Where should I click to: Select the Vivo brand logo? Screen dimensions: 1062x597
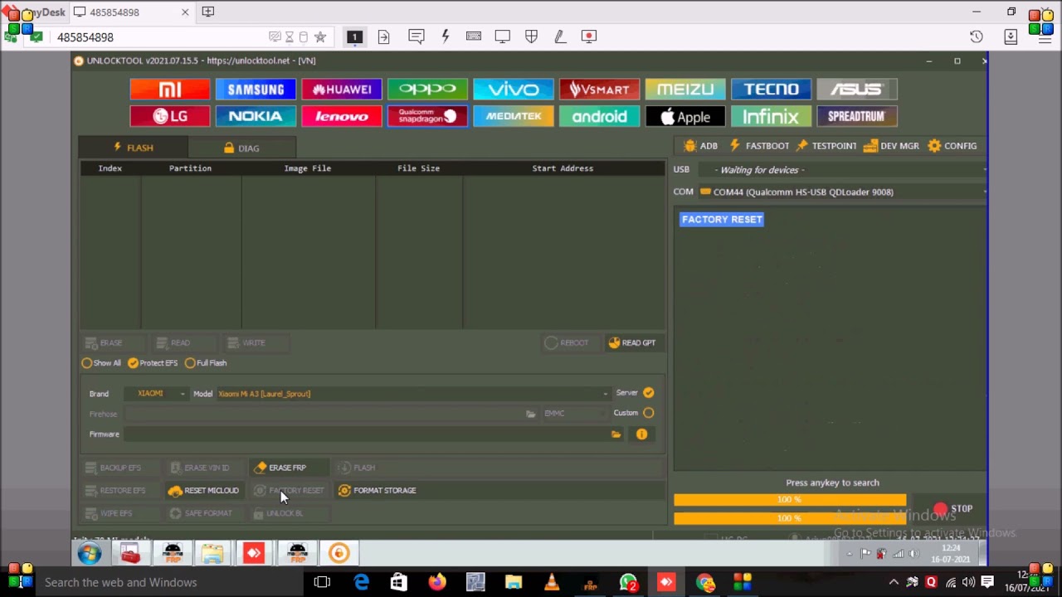pyautogui.click(x=514, y=90)
